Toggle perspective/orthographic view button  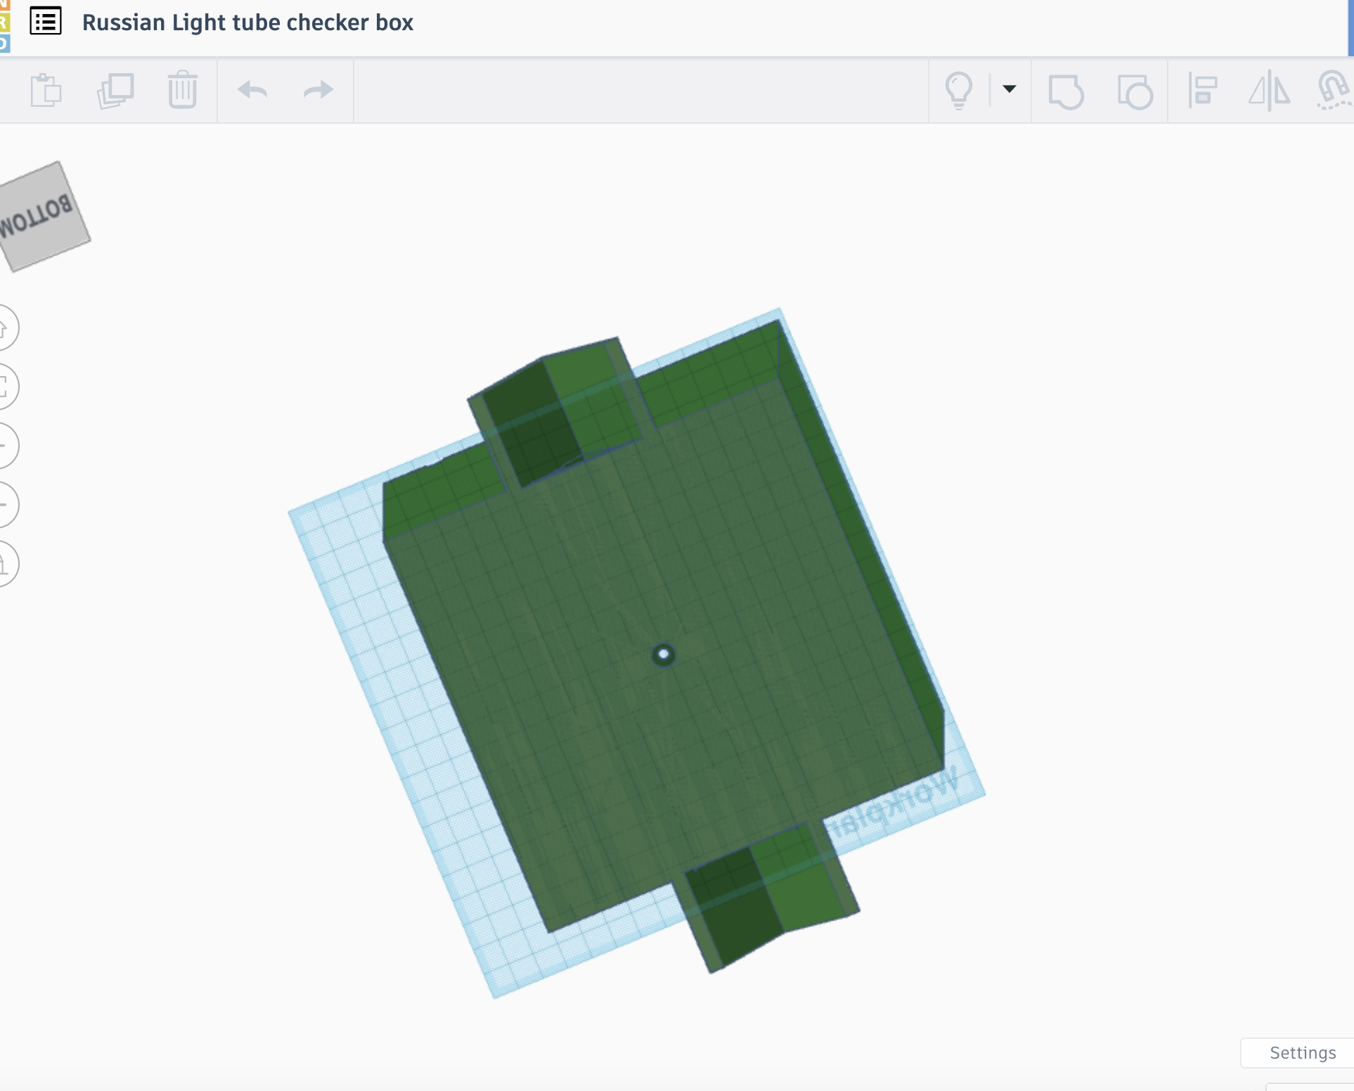[x=6, y=563]
